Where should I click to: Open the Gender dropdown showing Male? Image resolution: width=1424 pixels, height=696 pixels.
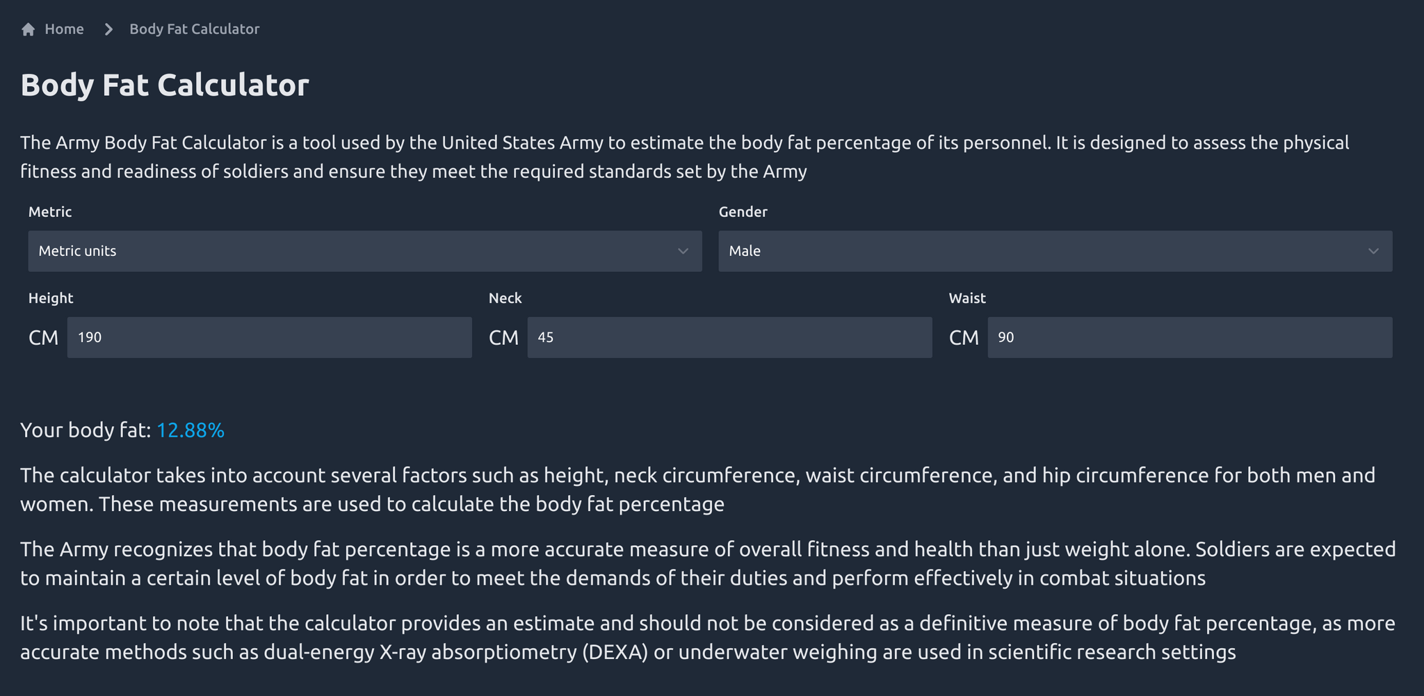(x=1055, y=251)
